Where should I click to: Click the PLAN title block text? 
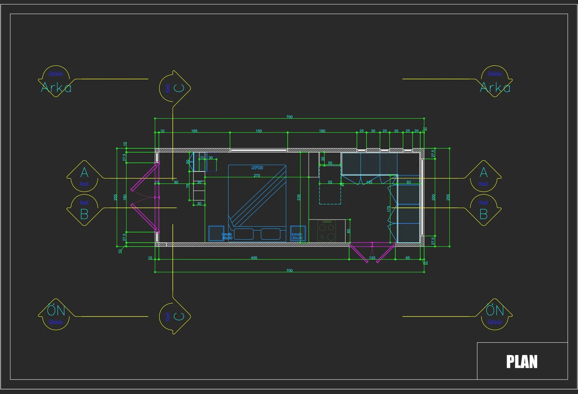point(522,362)
